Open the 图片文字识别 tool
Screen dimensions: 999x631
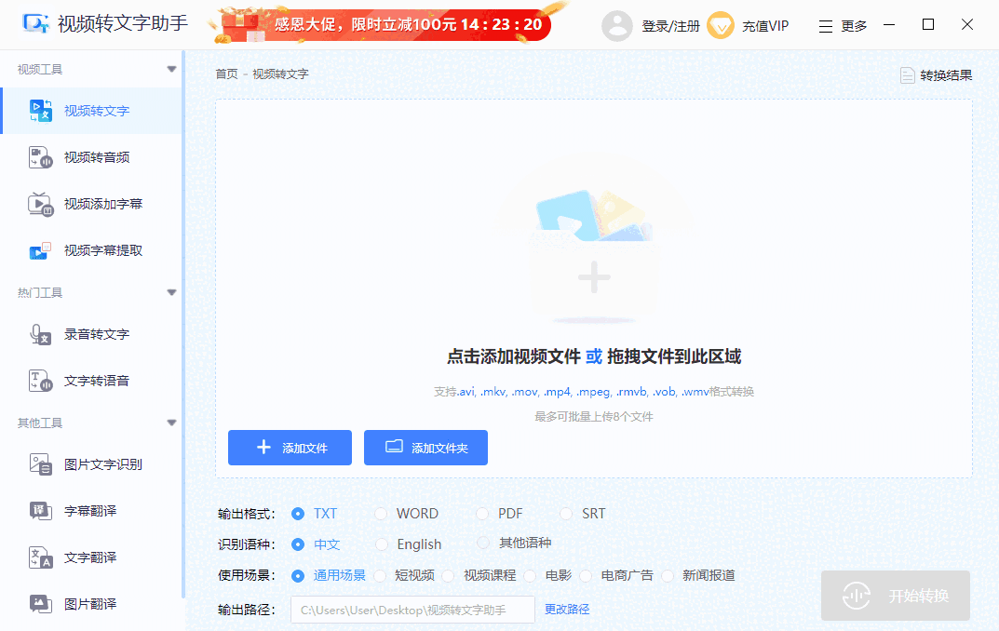coord(88,463)
